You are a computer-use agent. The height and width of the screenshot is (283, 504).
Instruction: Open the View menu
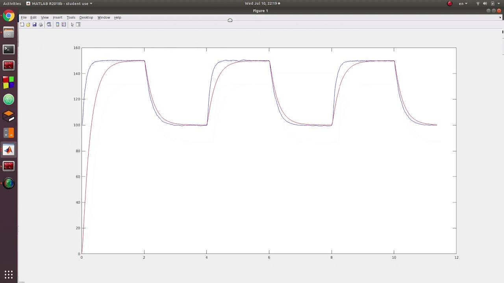(45, 17)
